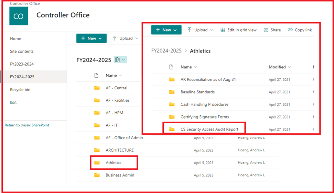
Task: Open Site contents from the left navigation
Action: point(22,52)
